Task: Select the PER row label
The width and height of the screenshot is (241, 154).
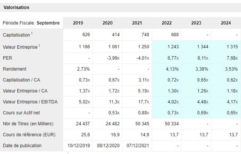Action: pyautogui.click(x=7, y=59)
